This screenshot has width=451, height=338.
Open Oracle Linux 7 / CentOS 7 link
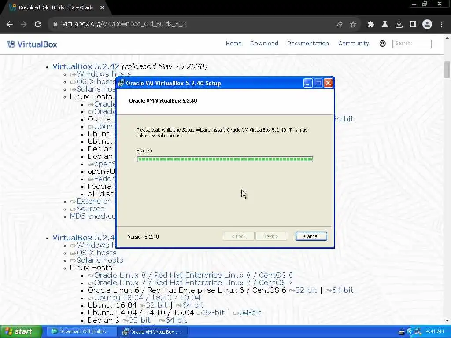190,283
